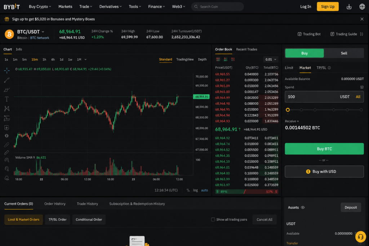
Task: Show sell orders only view icon
Action: (233, 59)
